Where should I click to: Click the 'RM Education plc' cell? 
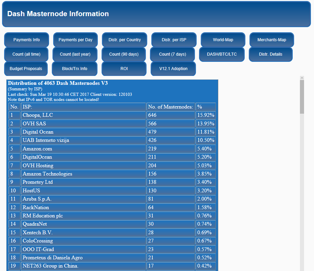tap(83, 216)
